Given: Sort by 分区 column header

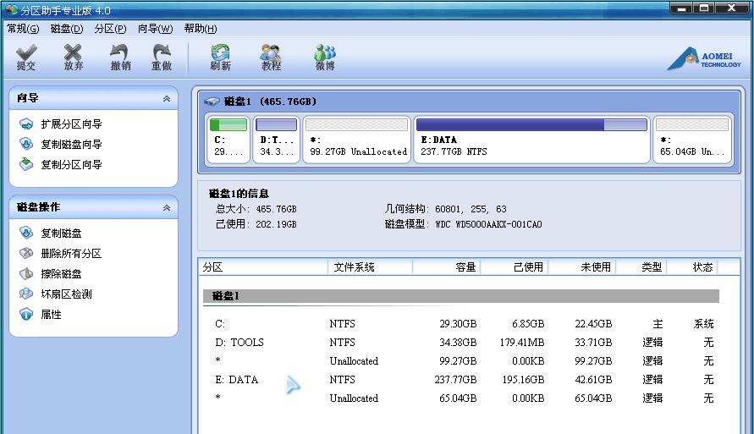Looking at the screenshot, I should coord(262,267).
